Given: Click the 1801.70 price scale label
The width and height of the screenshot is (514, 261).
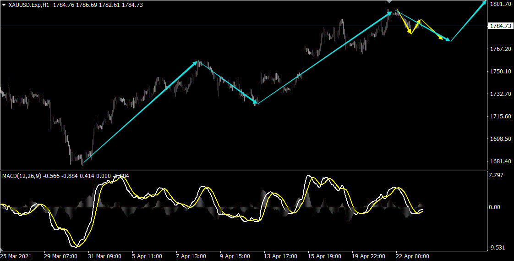Looking at the screenshot, I should pos(500,4).
